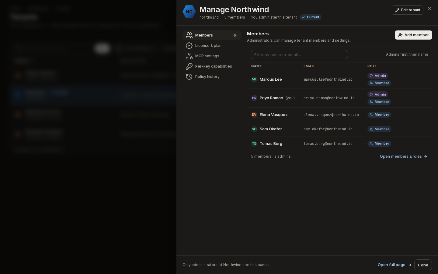Click the email marcus.lee@northwind.io
The width and height of the screenshot is (438, 274).
328,79
